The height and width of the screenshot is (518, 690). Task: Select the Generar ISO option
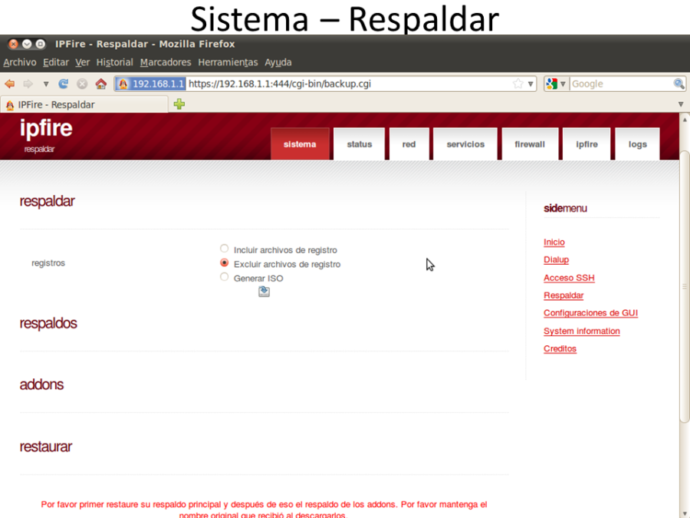point(224,277)
